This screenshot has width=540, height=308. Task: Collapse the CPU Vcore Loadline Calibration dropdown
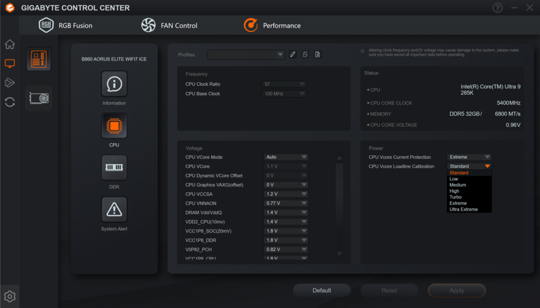[x=469, y=167]
